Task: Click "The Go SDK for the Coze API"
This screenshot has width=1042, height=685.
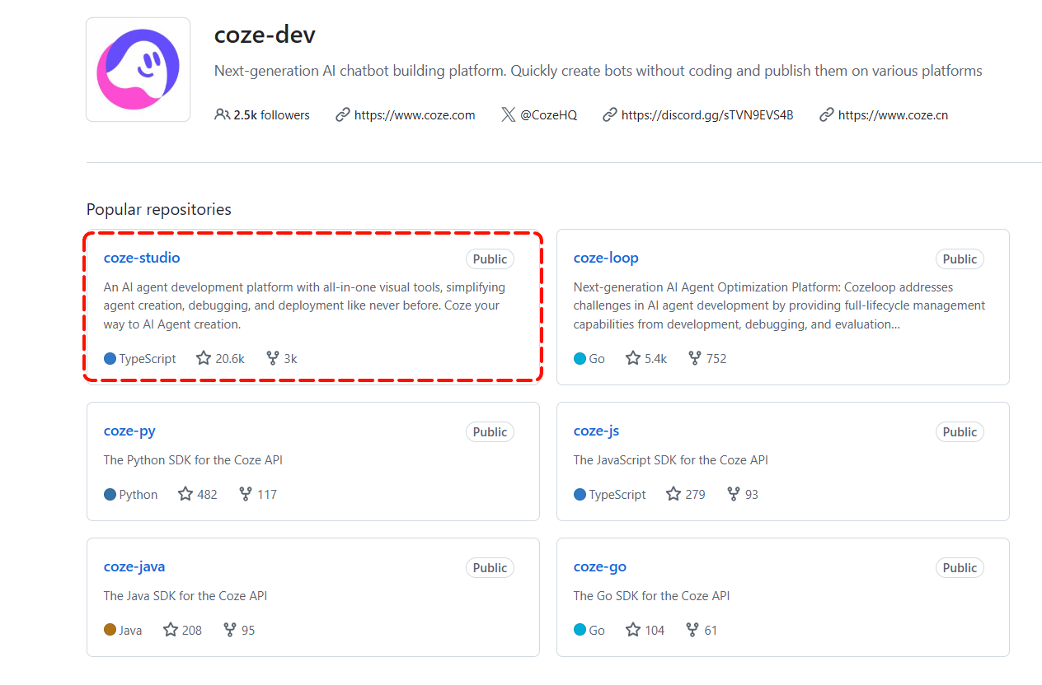Action: pos(652,596)
